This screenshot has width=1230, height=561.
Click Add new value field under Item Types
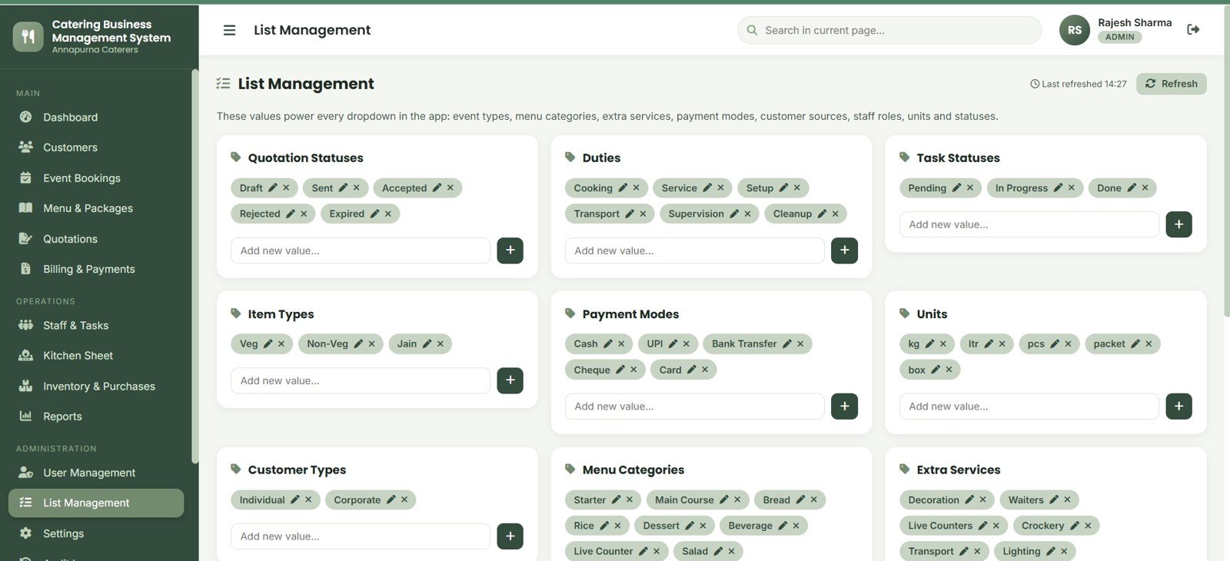(361, 380)
